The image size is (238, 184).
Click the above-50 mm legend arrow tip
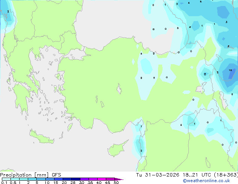(119, 179)
